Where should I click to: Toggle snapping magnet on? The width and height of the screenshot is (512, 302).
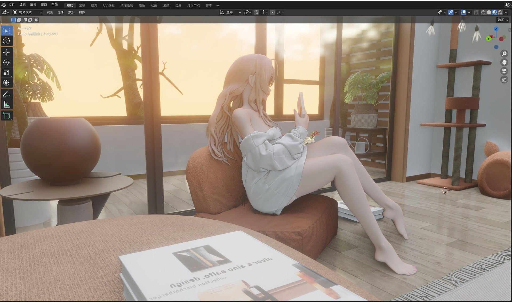point(256,12)
